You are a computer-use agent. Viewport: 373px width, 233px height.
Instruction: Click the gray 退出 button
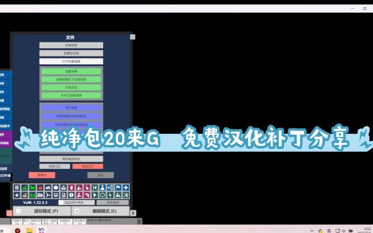tap(100, 175)
